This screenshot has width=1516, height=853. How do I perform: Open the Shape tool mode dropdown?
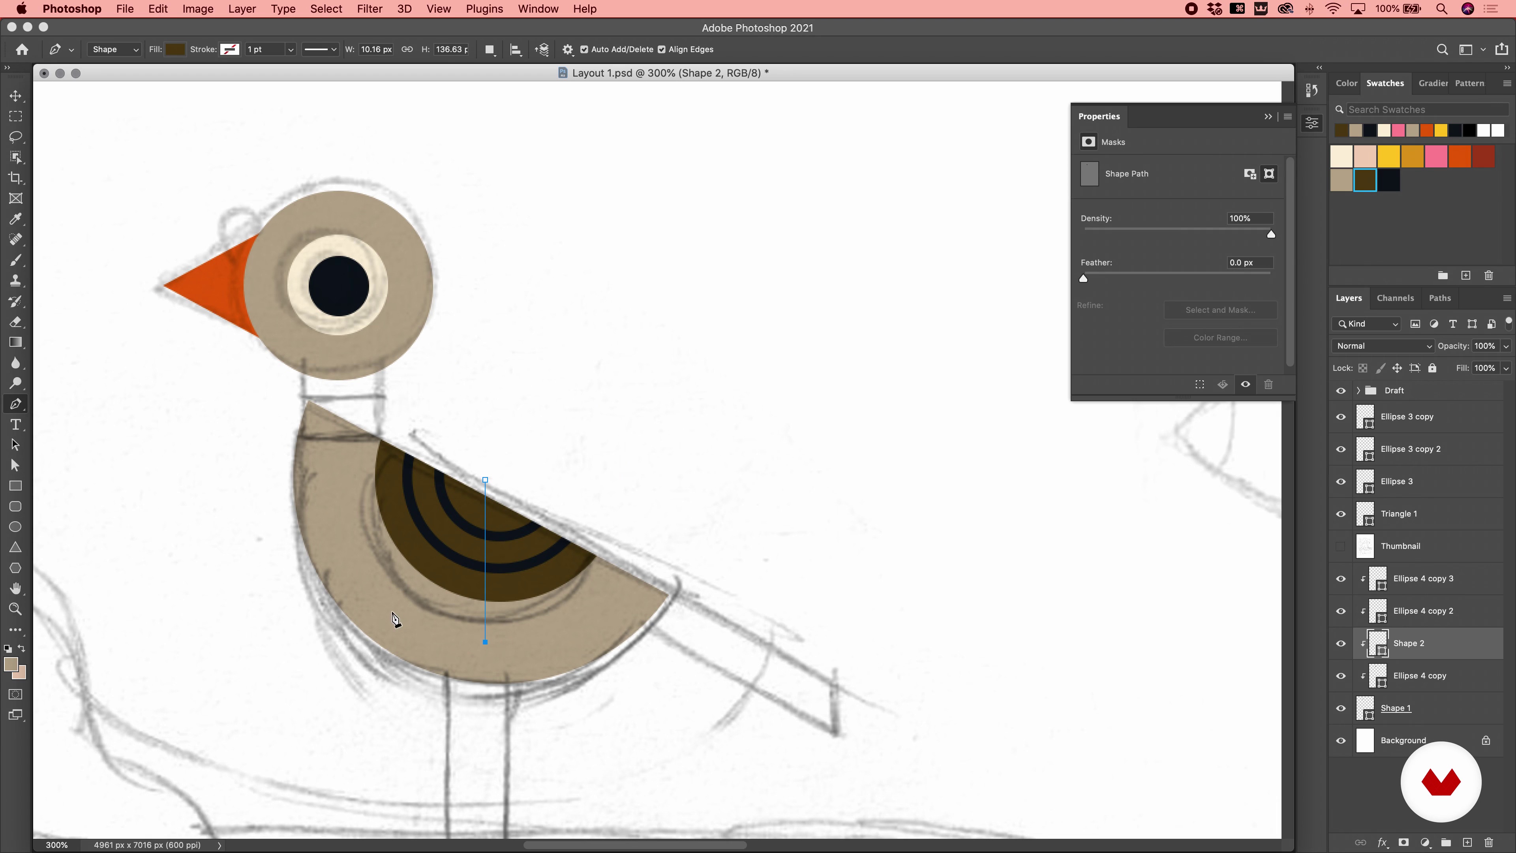click(115, 49)
